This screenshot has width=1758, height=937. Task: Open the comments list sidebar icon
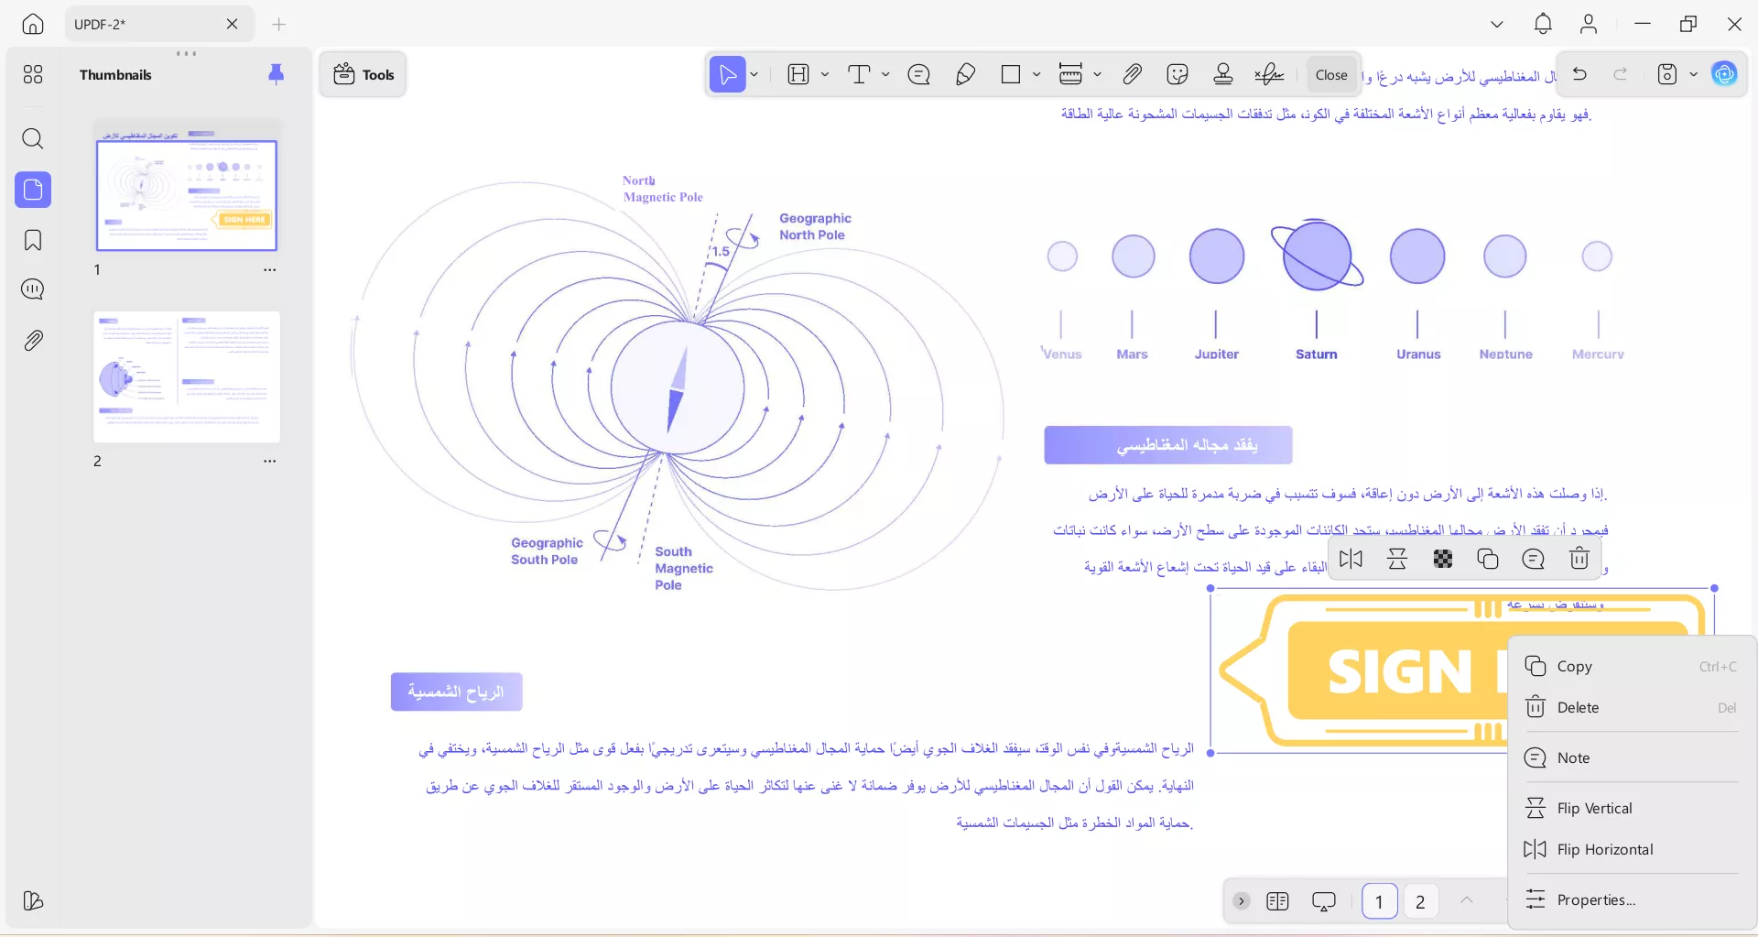(33, 290)
